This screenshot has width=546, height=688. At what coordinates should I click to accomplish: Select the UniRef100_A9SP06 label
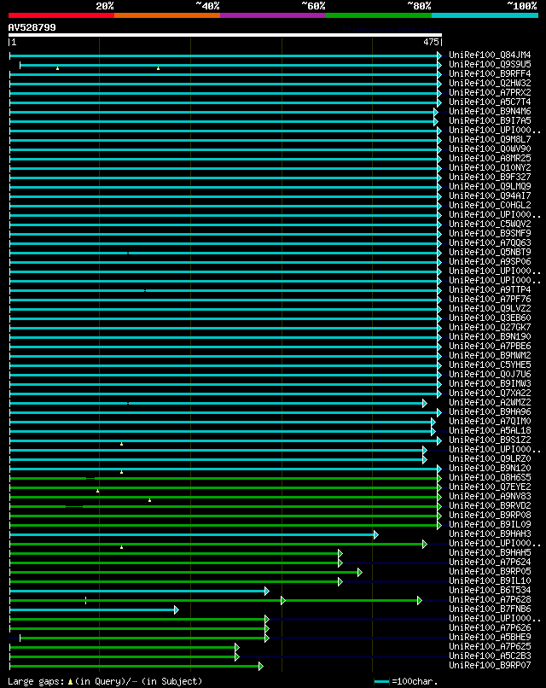[490, 262]
